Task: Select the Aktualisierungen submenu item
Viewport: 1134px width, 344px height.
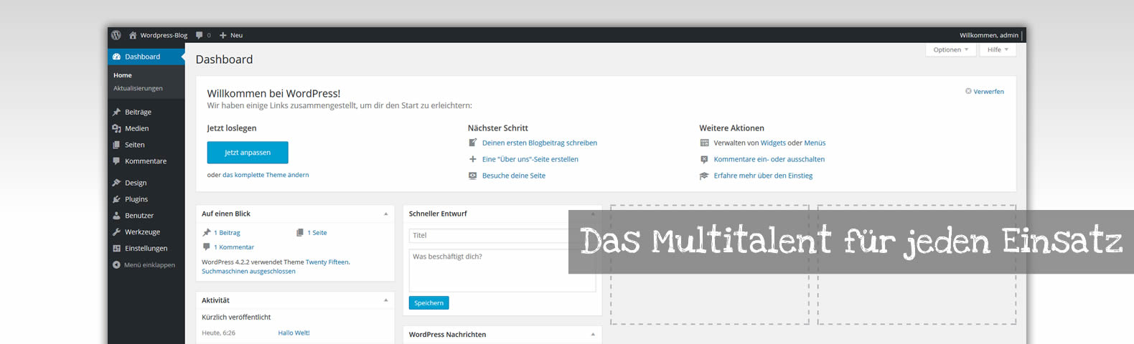Action: click(138, 88)
